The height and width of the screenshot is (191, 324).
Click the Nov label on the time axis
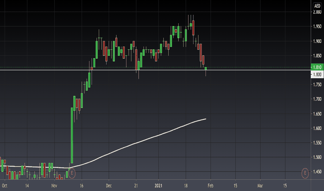tap(54, 186)
